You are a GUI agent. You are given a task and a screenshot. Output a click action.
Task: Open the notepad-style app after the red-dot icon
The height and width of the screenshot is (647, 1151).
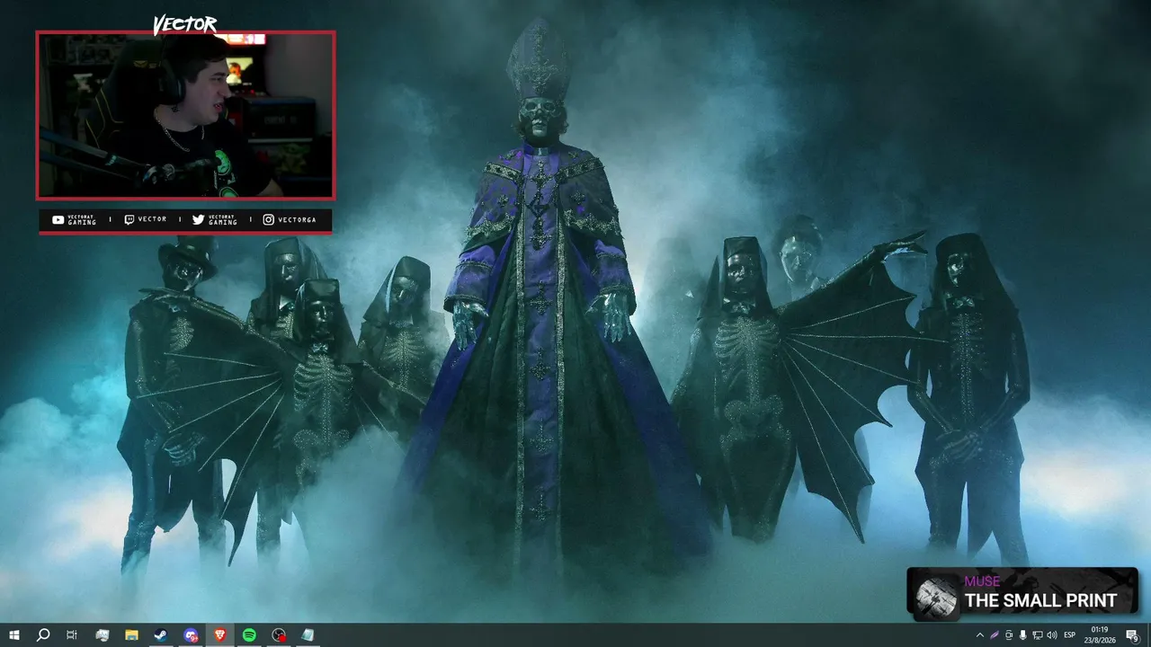pos(308,635)
